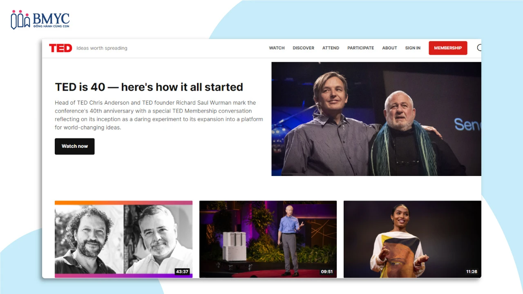523x294 pixels.
Task: Click the red TED logo
Action: point(60,48)
